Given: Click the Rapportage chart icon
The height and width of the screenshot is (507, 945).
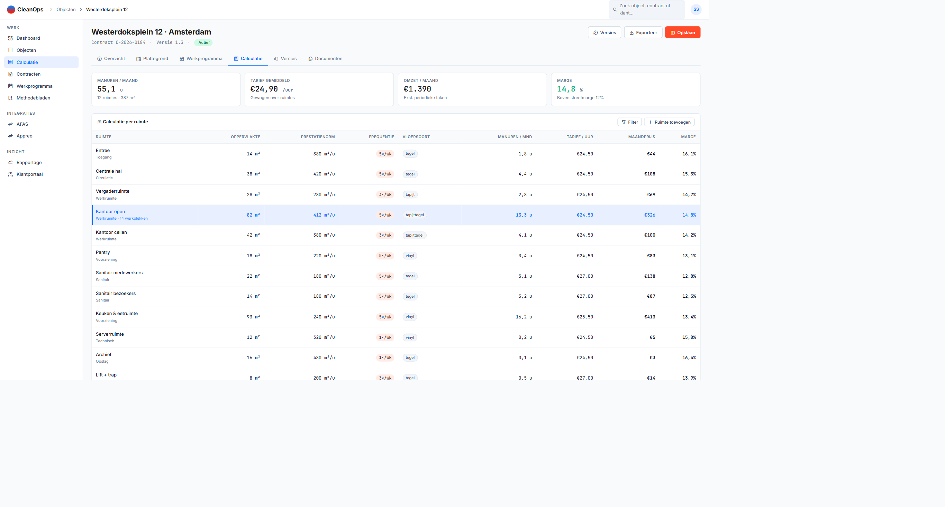Looking at the screenshot, I should click(10, 163).
